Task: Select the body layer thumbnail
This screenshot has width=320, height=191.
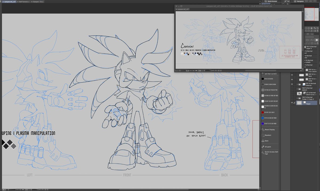Action: click(301, 80)
